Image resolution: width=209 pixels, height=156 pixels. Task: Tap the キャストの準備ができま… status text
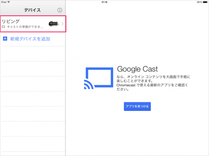(25, 27)
